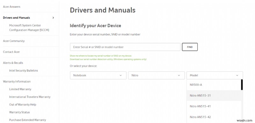The height and width of the screenshot is (123, 255).
Task: Click the chevron beside Drivers and Manuals
Action: tap(53, 18)
